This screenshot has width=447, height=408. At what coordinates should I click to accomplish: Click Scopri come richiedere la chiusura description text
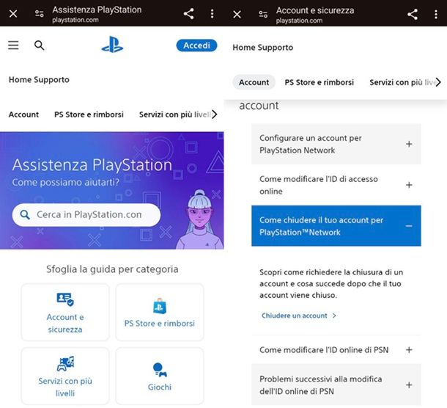pos(331,283)
